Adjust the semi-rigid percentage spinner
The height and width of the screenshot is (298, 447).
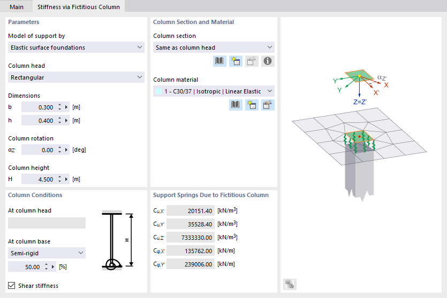point(46,266)
